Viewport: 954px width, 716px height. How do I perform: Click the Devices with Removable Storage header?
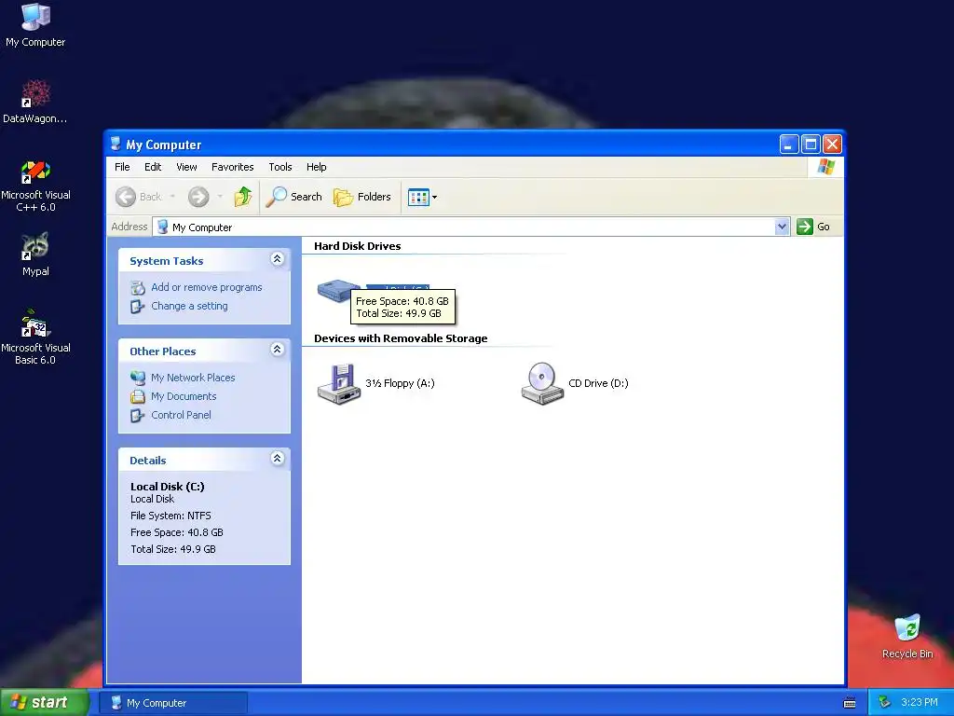(401, 338)
